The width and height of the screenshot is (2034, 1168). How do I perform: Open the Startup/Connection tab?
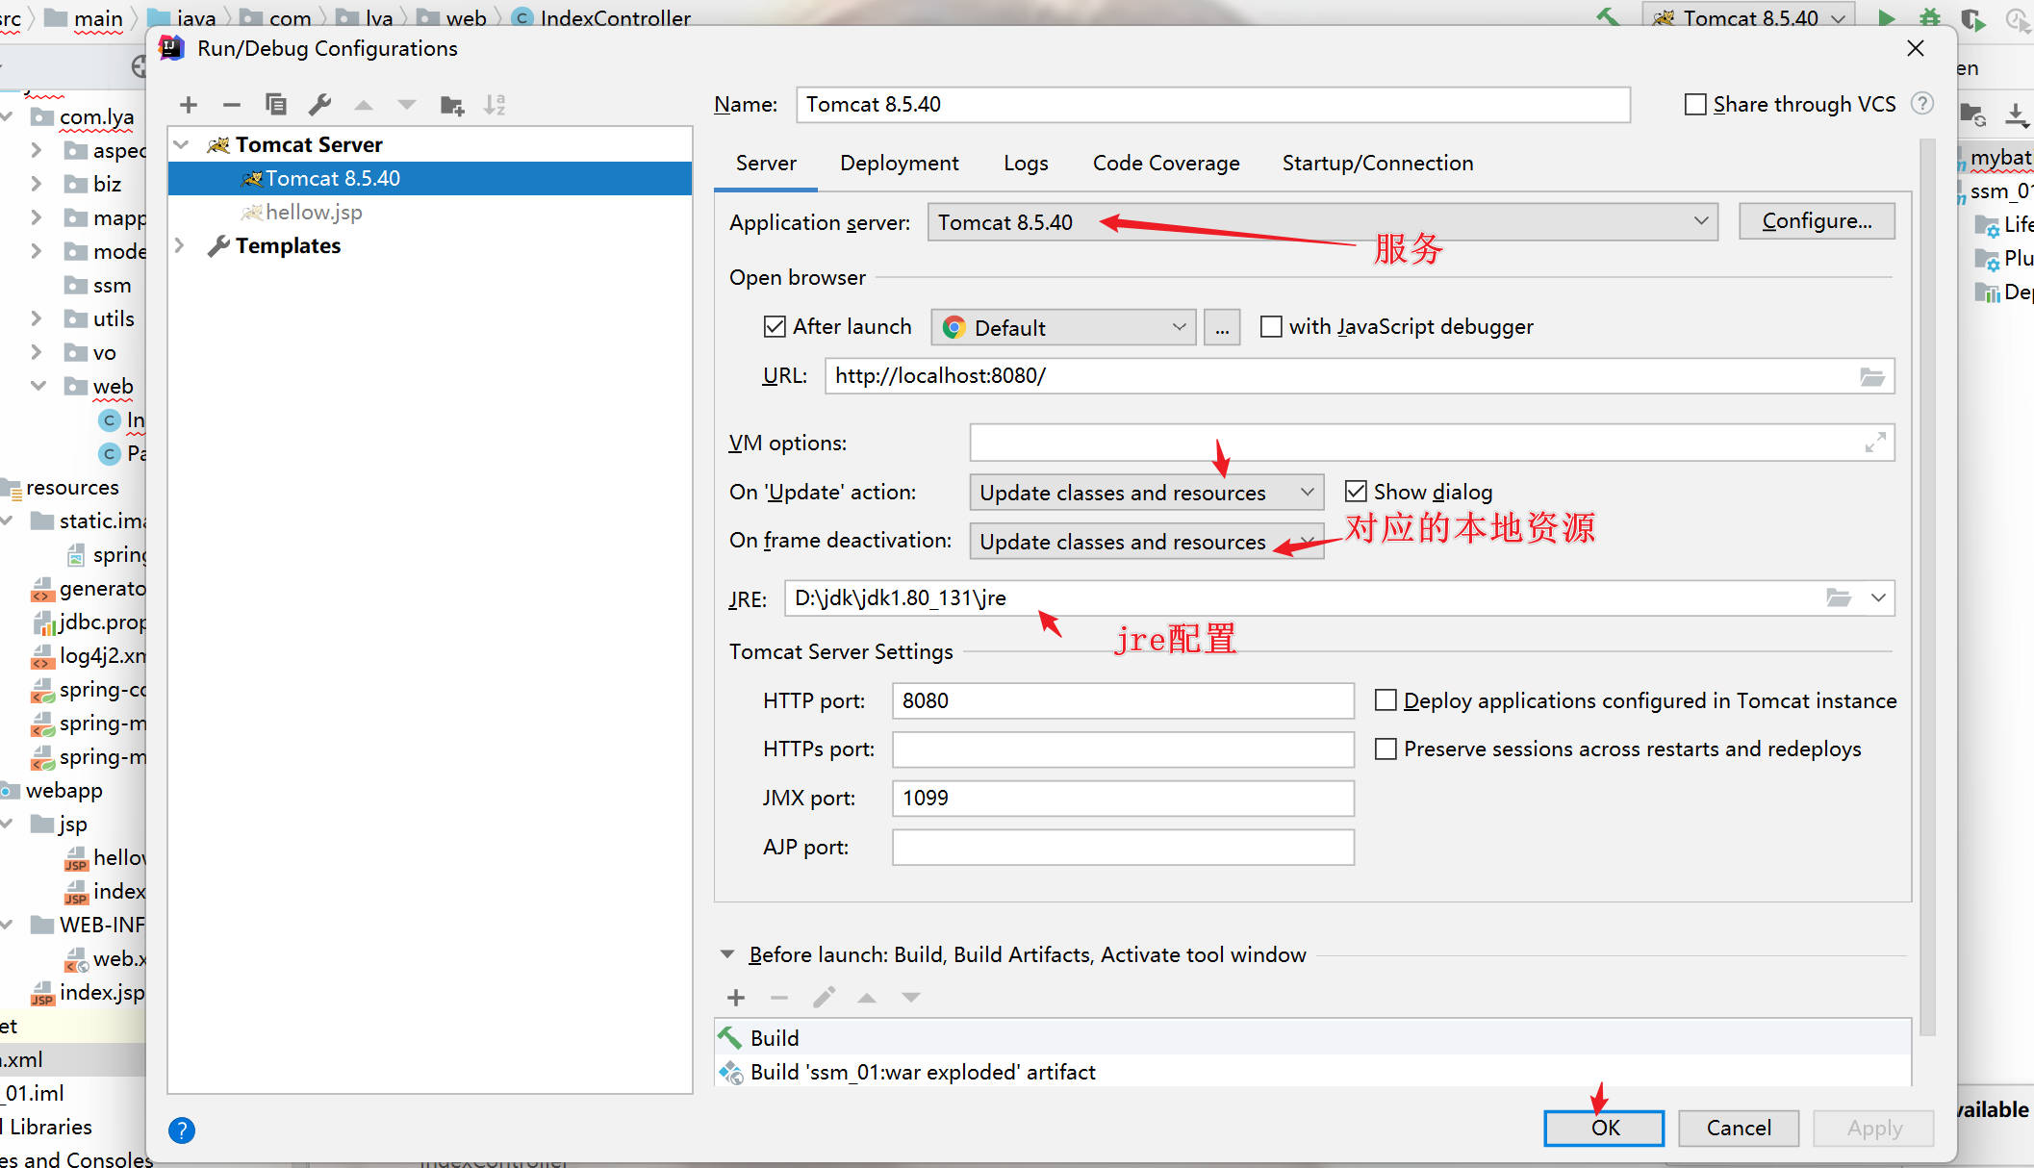[x=1377, y=164]
